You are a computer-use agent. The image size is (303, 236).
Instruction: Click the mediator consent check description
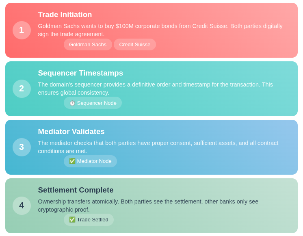[x=158, y=147]
